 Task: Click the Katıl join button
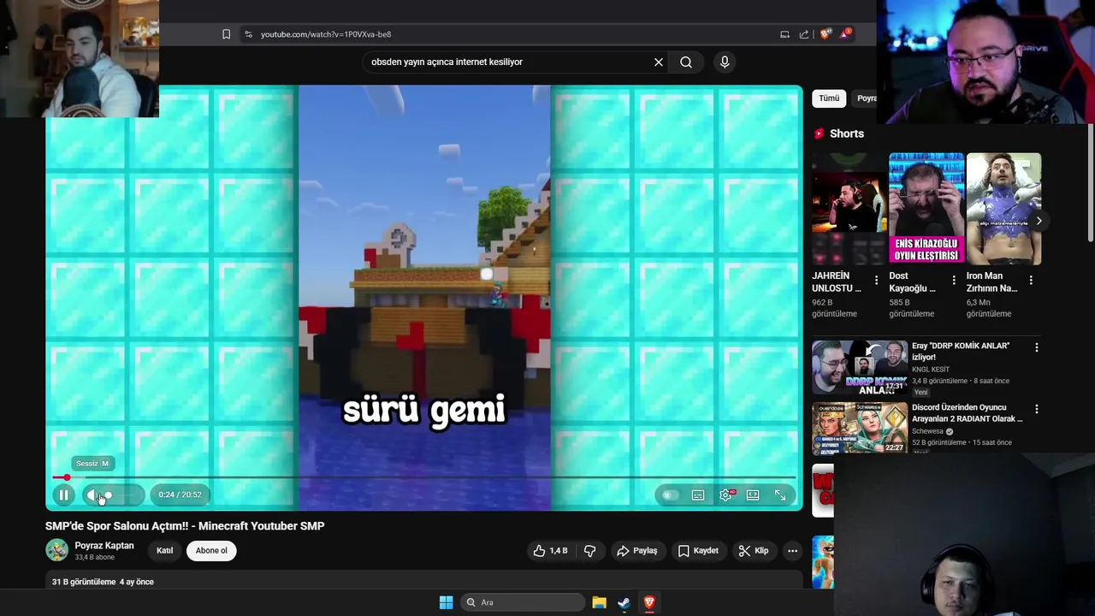[x=164, y=551]
